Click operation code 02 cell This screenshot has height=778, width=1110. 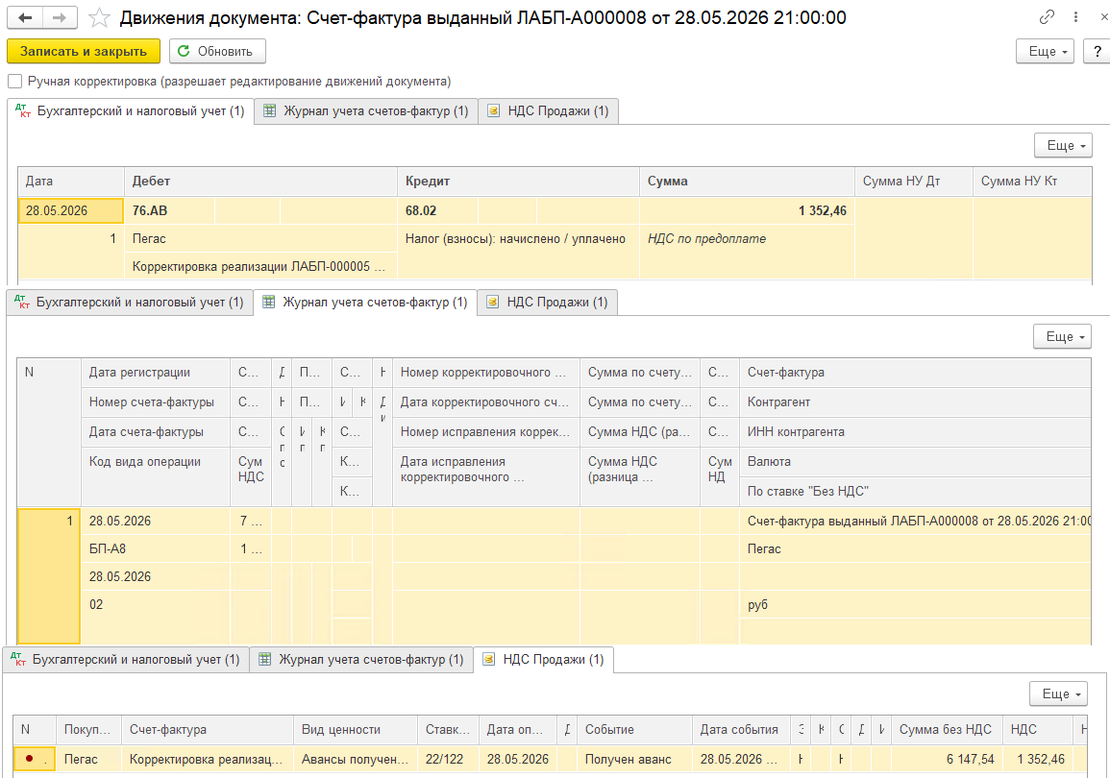tap(156, 605)
